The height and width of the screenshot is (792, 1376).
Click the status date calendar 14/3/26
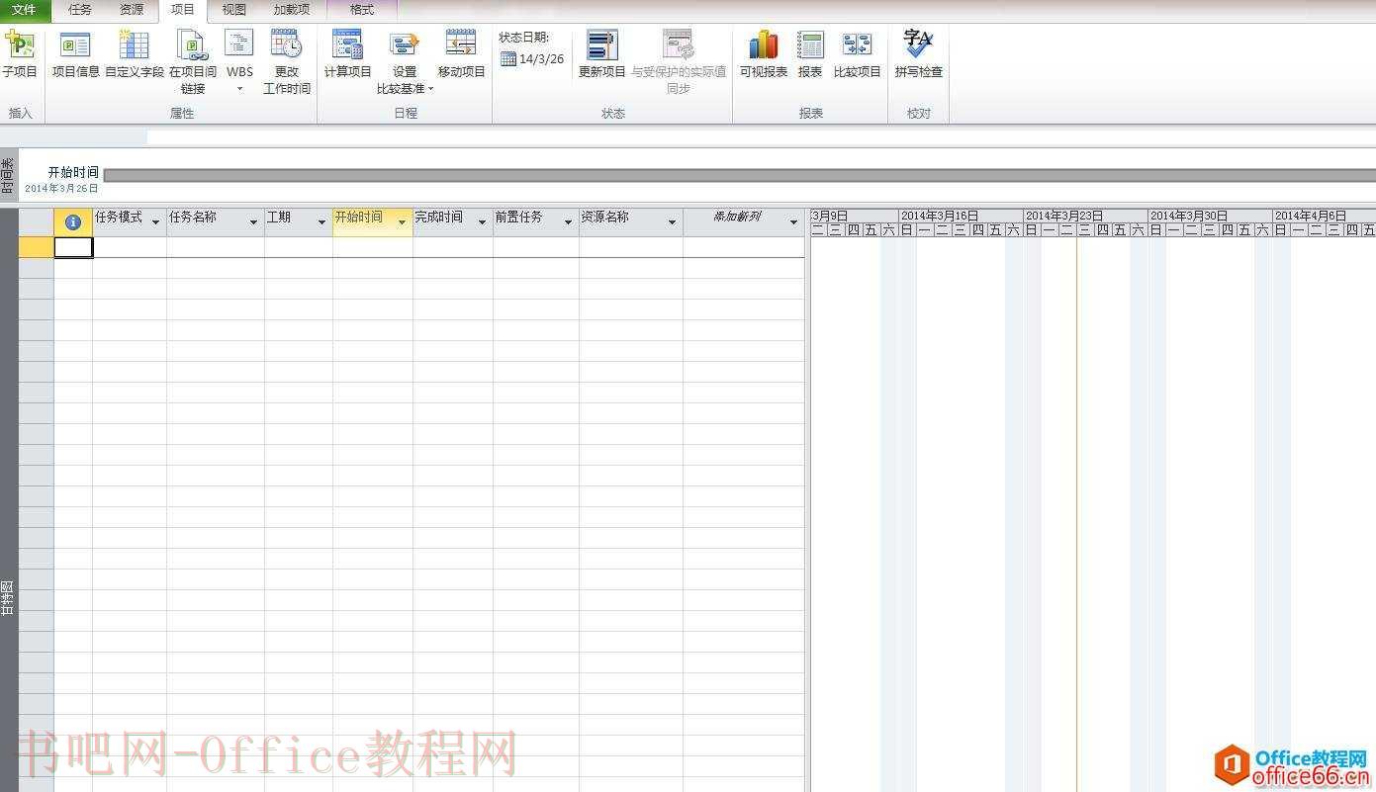pos(532,59)
